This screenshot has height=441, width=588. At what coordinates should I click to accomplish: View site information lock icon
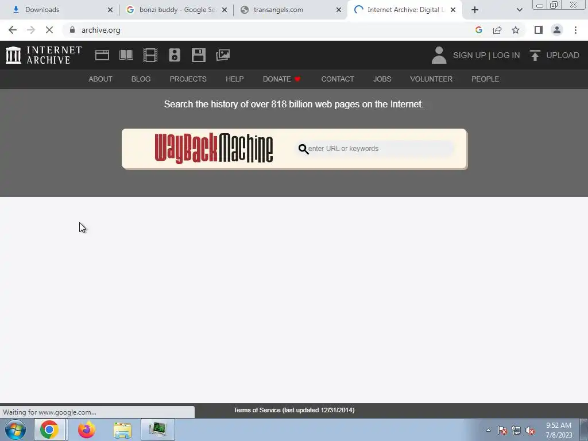tap(72, 30)
